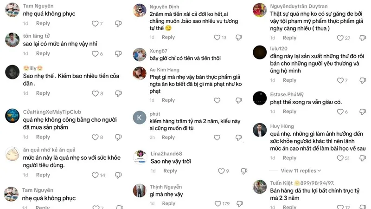Like the lulu120 comment
This screenshot has width=371, height=209.
point(340,81)
